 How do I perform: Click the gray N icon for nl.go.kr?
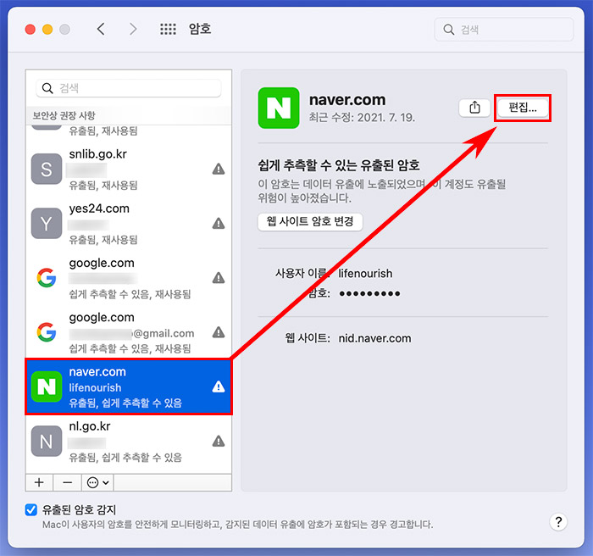tap(47, 442)
